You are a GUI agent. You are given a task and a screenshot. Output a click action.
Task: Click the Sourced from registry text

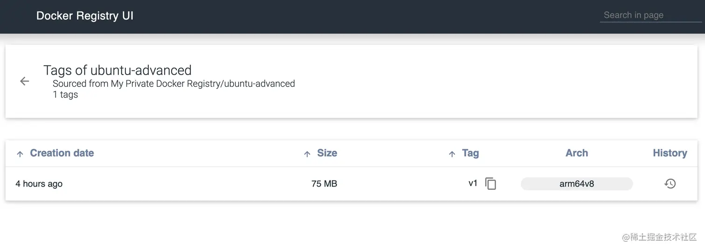[x=173, y=83]
